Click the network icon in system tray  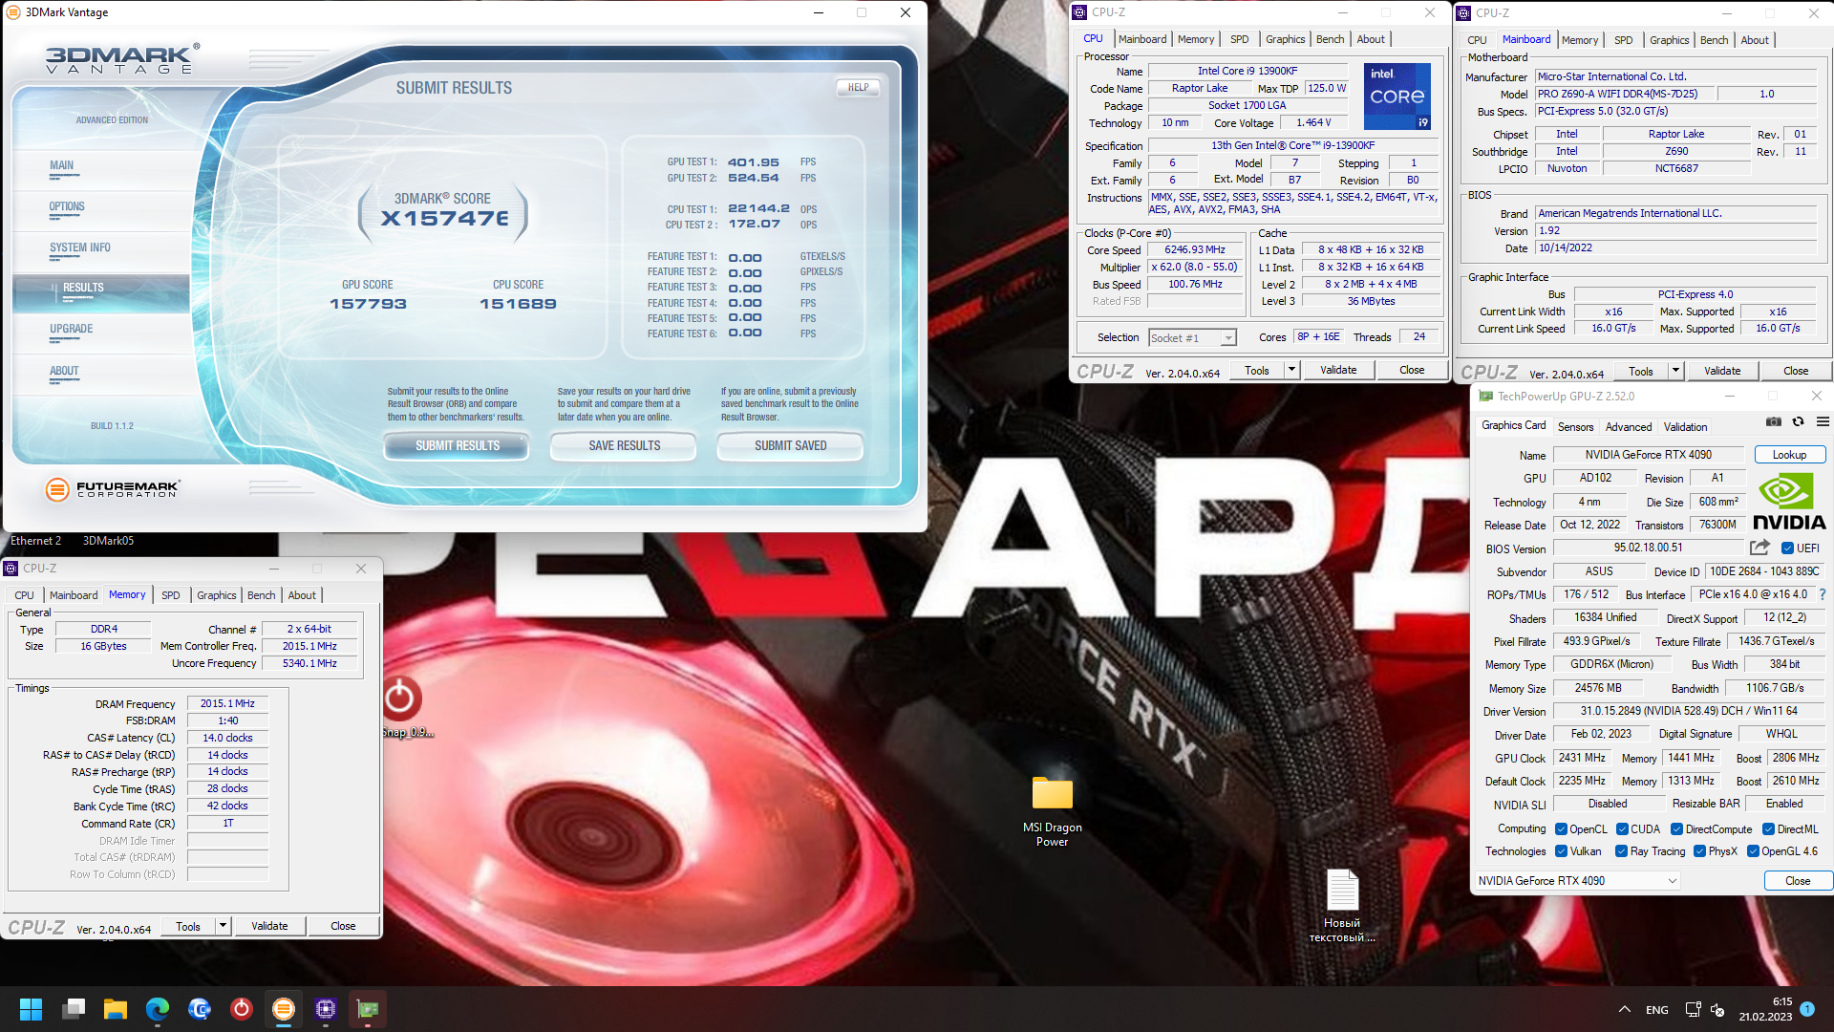[1693, 1009]
